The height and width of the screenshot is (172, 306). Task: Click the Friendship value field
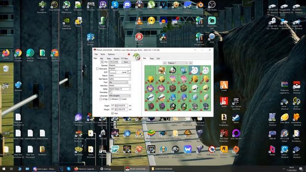click(110, 92)
